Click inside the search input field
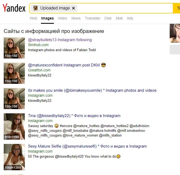The image size is (180, 175). [124, 8]
